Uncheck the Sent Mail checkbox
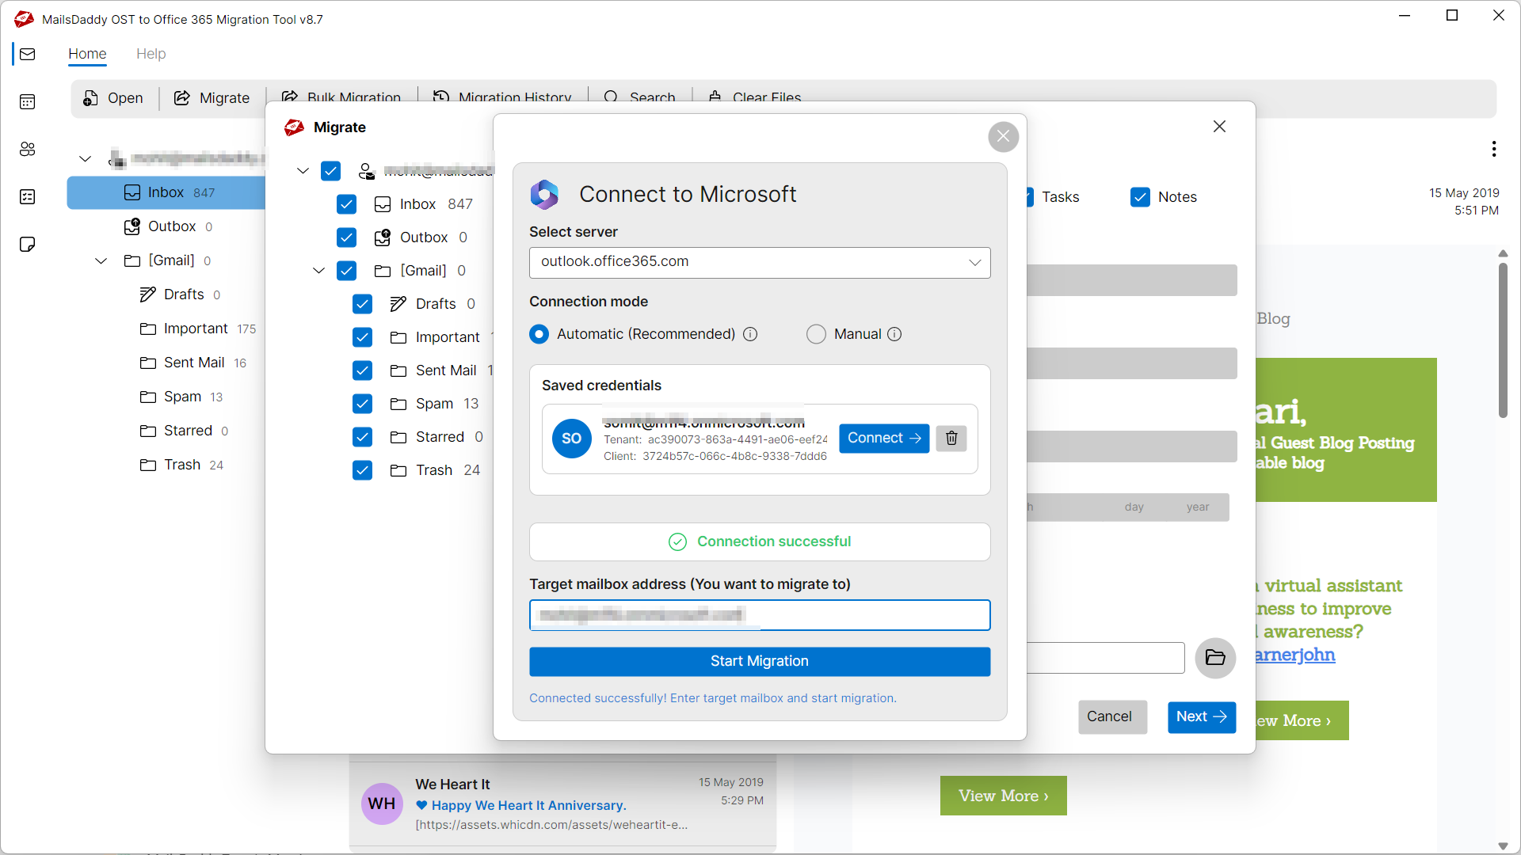Viewport: 1521px width, 855px height. 362,370
